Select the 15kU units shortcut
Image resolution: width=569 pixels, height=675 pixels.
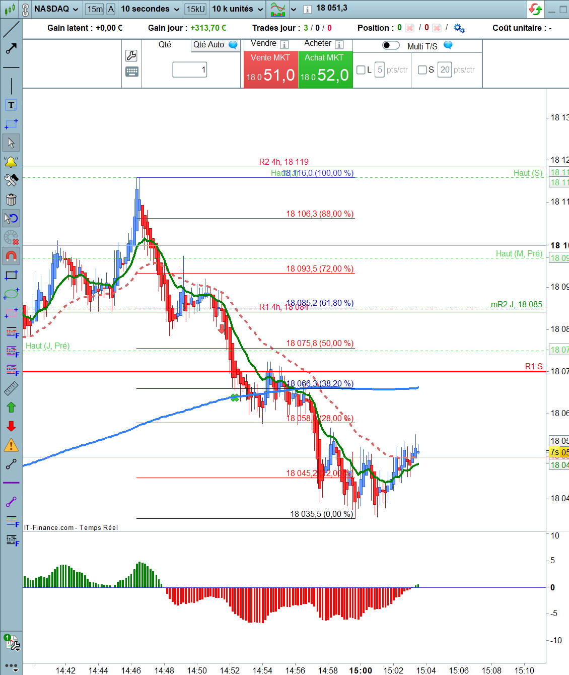pos(195,9)
